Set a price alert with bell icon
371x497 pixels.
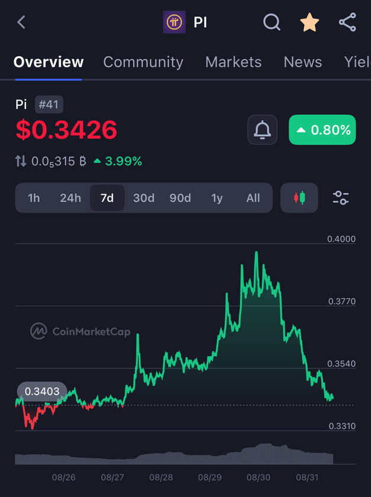263,130
